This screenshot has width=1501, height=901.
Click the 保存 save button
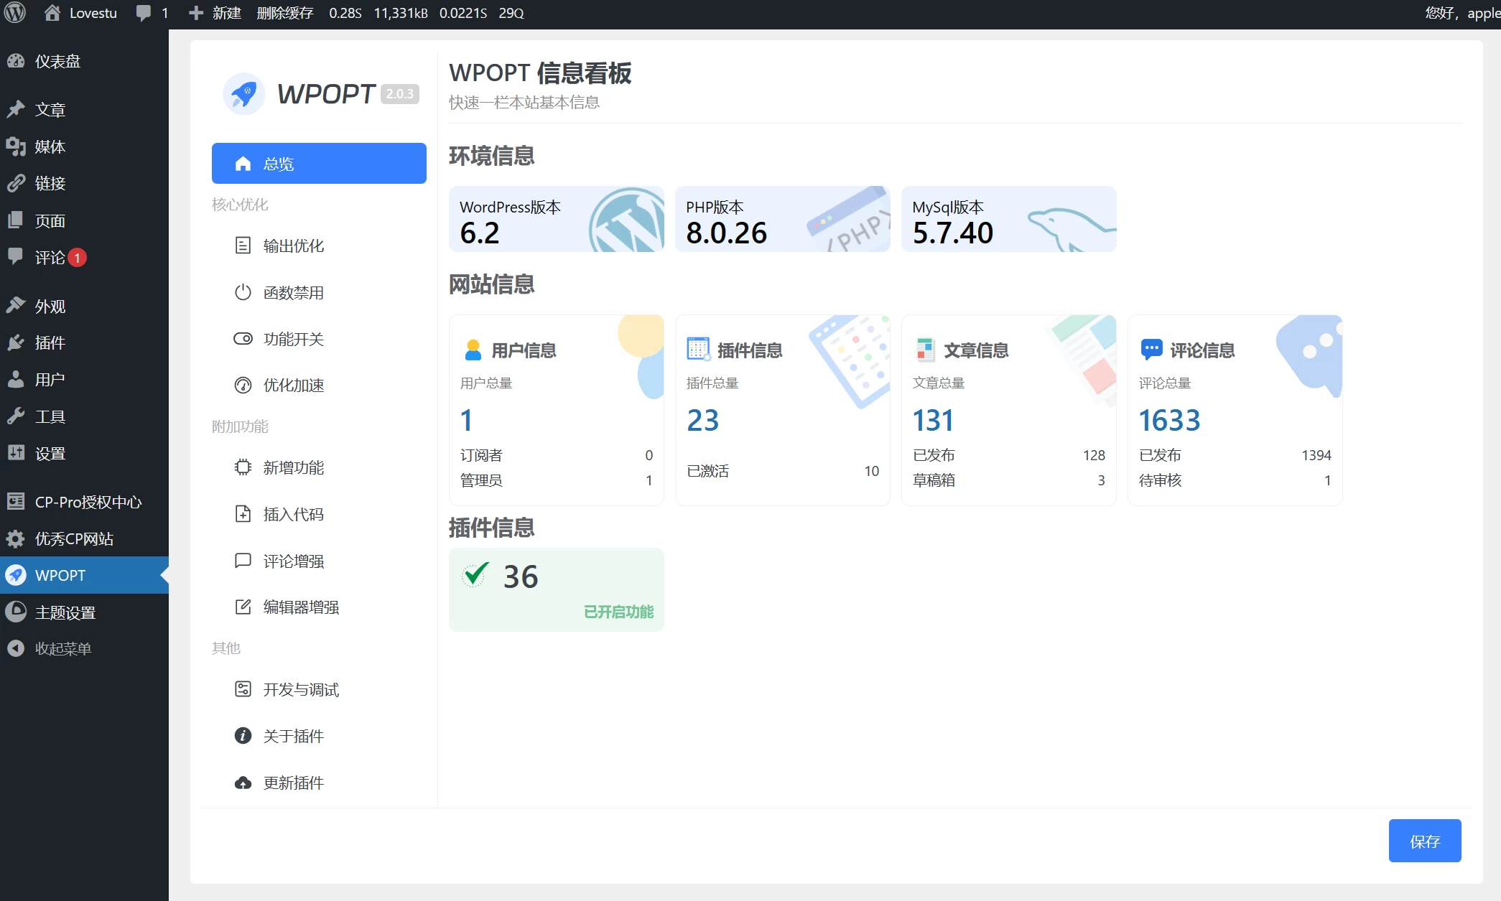click(1425, 841)
